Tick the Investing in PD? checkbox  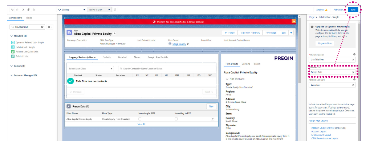tap(140, 119)
